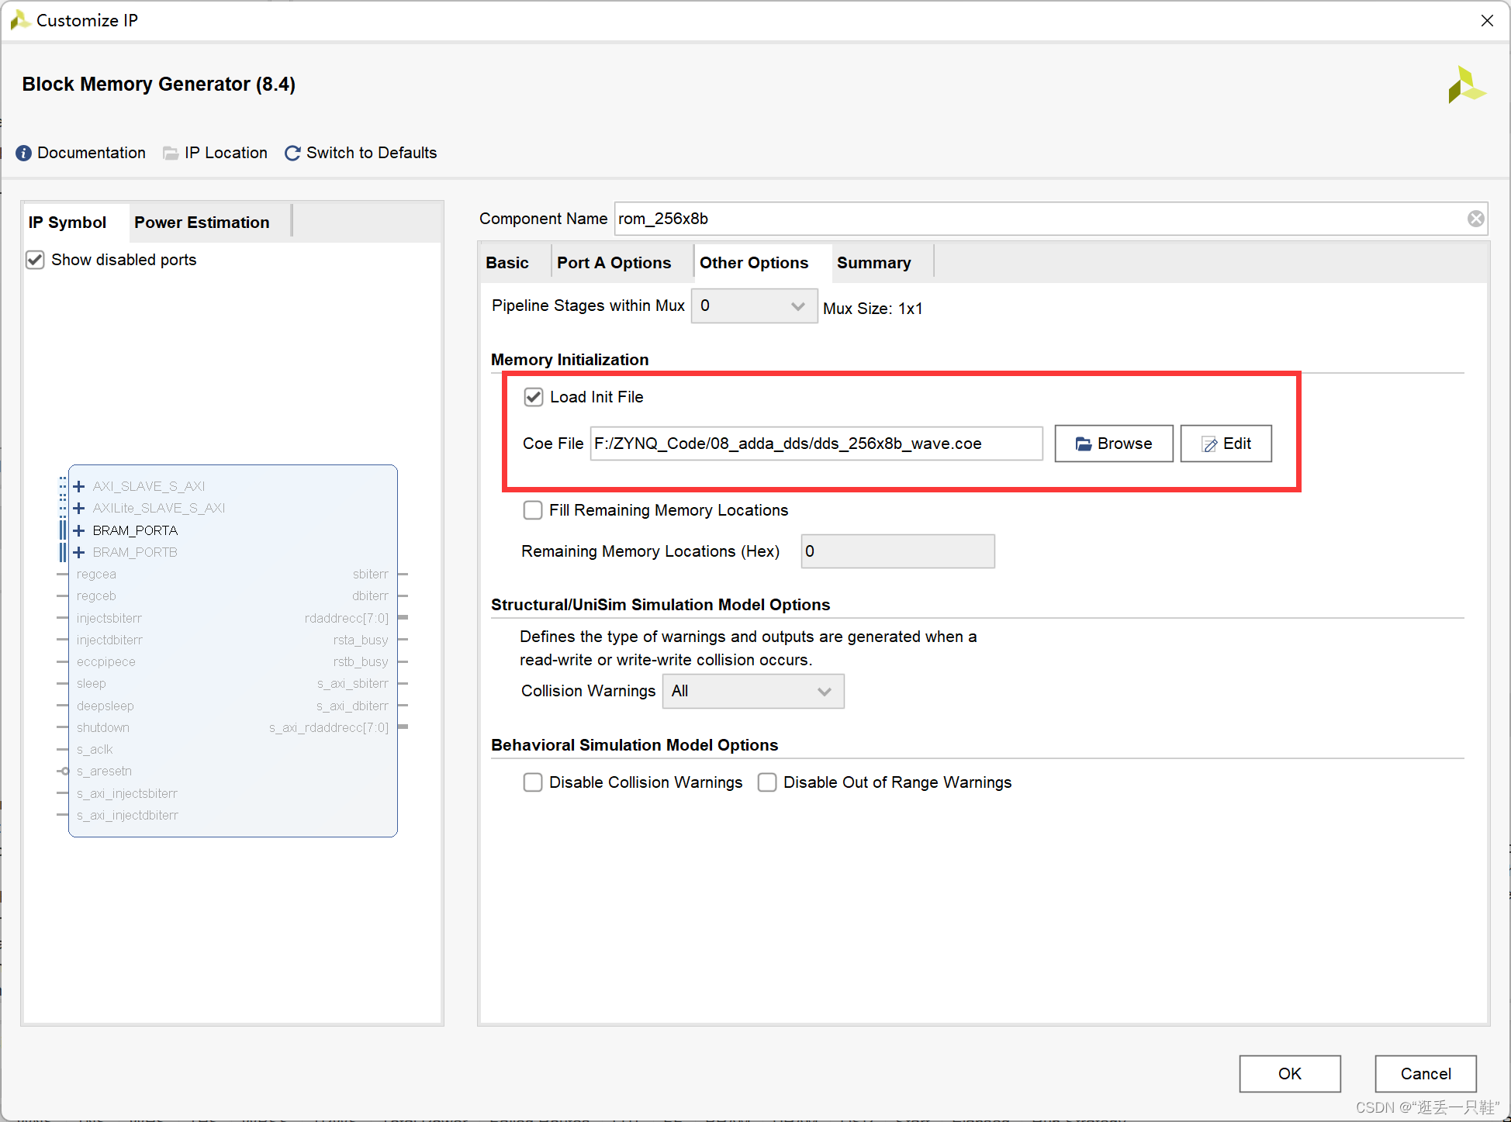
Task: Expand the AXI_SLAVE_S_AXI plus icon
Action: [x=78, y=486]
